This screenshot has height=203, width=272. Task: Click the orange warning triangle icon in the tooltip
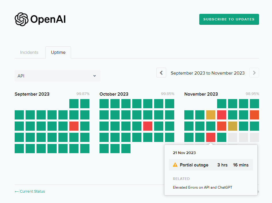(x=175, y=165)
